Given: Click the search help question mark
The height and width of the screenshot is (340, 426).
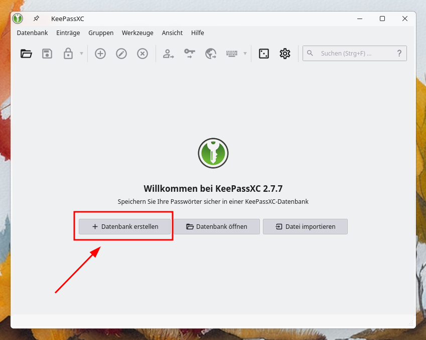Looking at the screenshot, I should pos(399,53).
